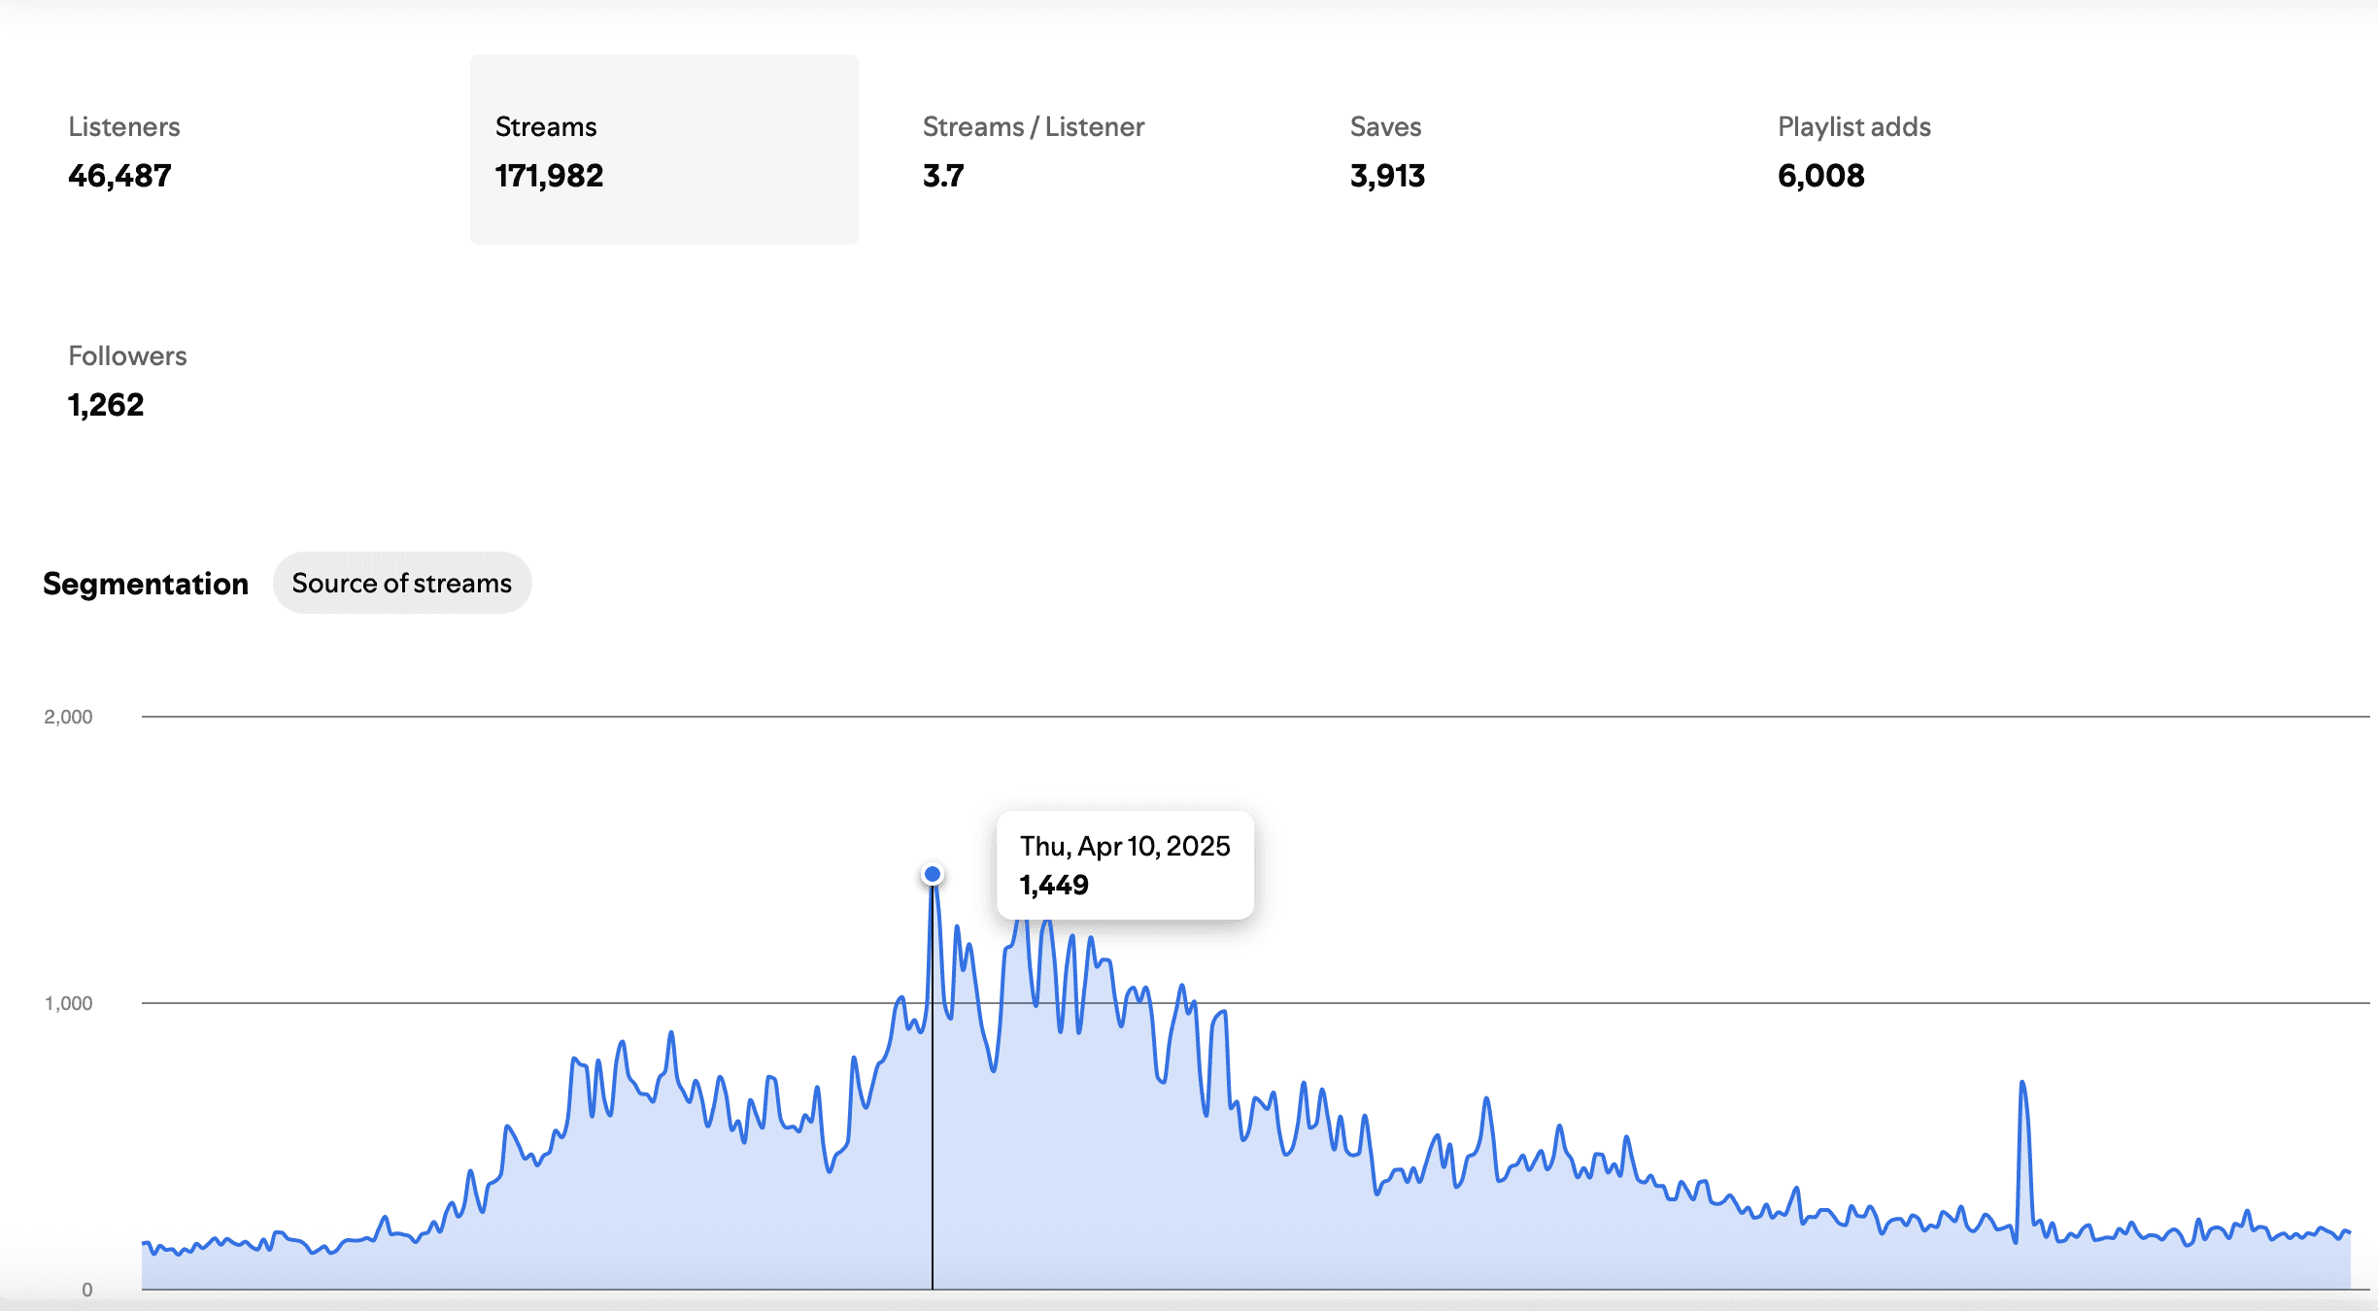The height and width of the screenshot is (1311, 2378).
Task: Click the 6,008 playlist adds count
Action: click(1820, 176)
